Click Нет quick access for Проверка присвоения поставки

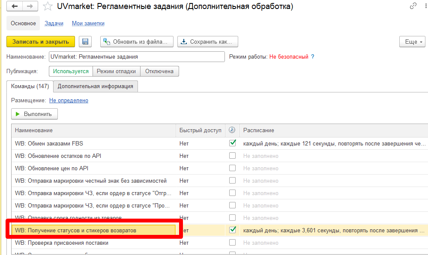click(x=184, y=243)
